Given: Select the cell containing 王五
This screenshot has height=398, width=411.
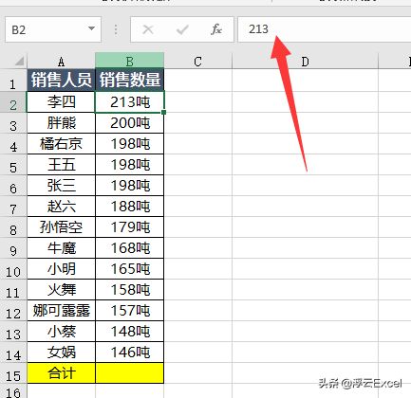Looking at the screenshot, I should [61, 165].
